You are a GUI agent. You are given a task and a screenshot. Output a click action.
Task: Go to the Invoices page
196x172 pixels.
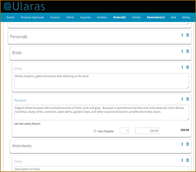(x=55, y=17)
